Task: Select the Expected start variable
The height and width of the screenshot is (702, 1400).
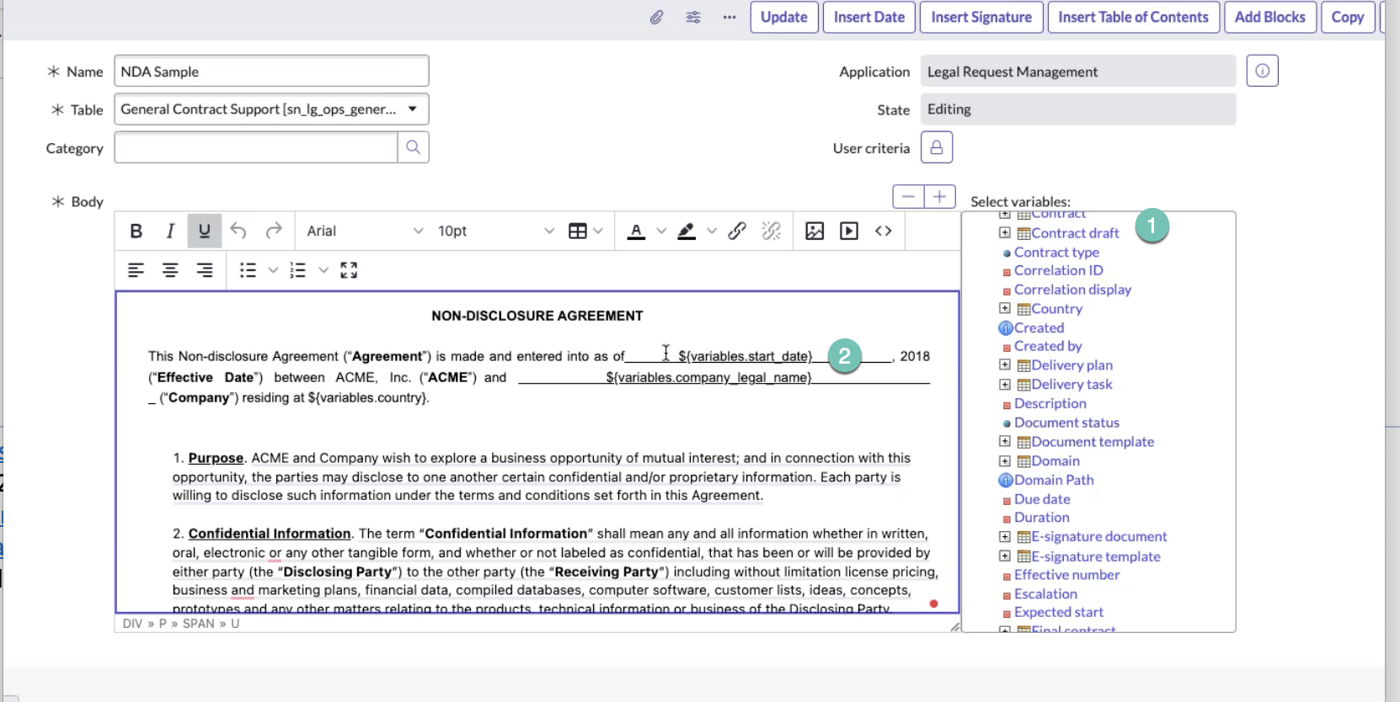Action: 1059,612
